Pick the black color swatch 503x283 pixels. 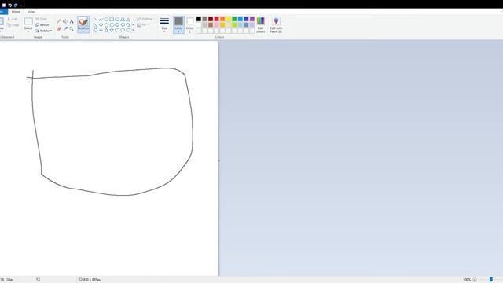coord(199,19)
